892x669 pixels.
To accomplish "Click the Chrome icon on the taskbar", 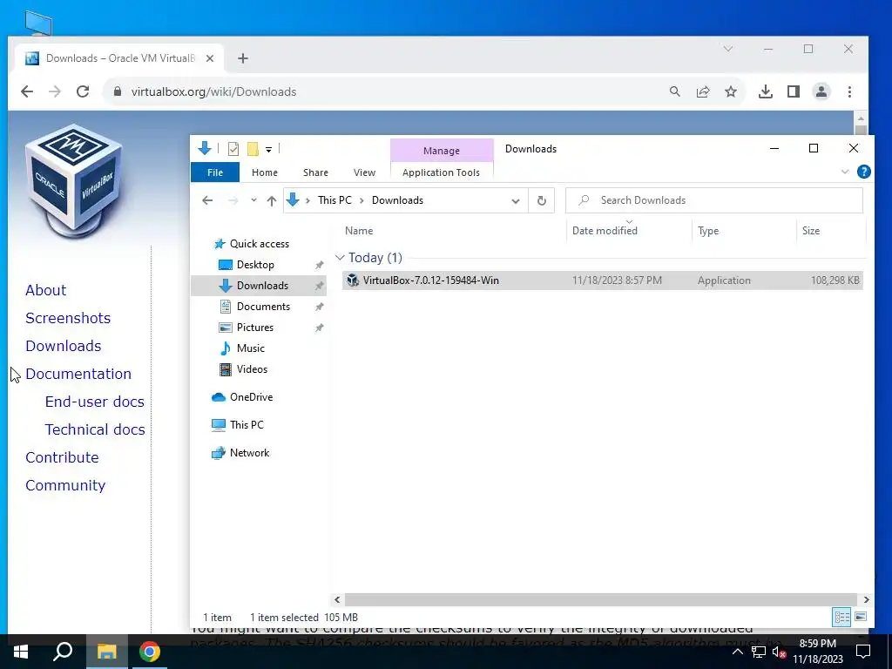I will click(150, 652).
